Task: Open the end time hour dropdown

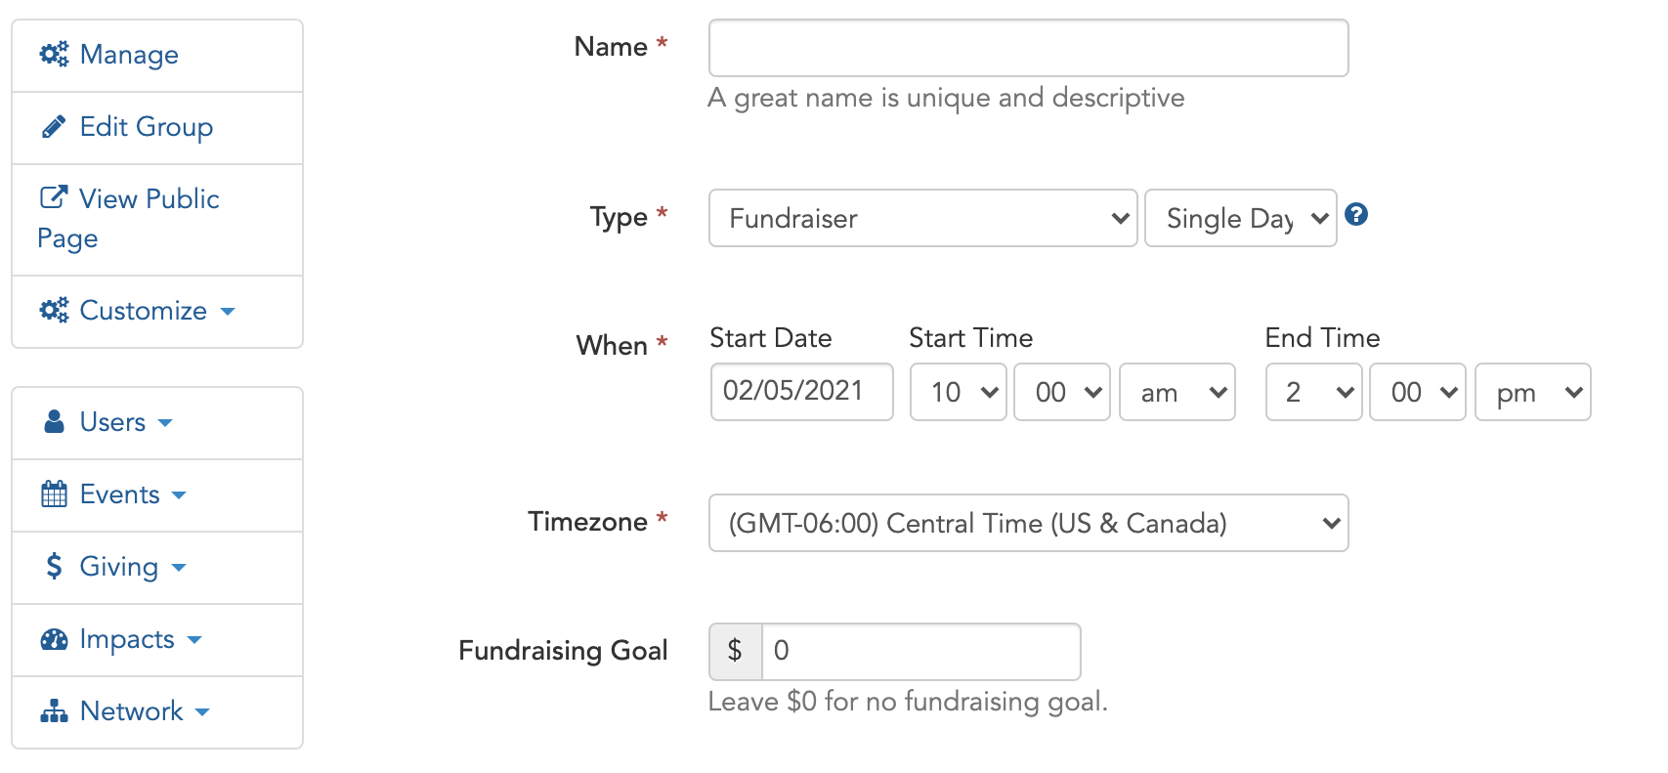Action: coord(1313,392)
